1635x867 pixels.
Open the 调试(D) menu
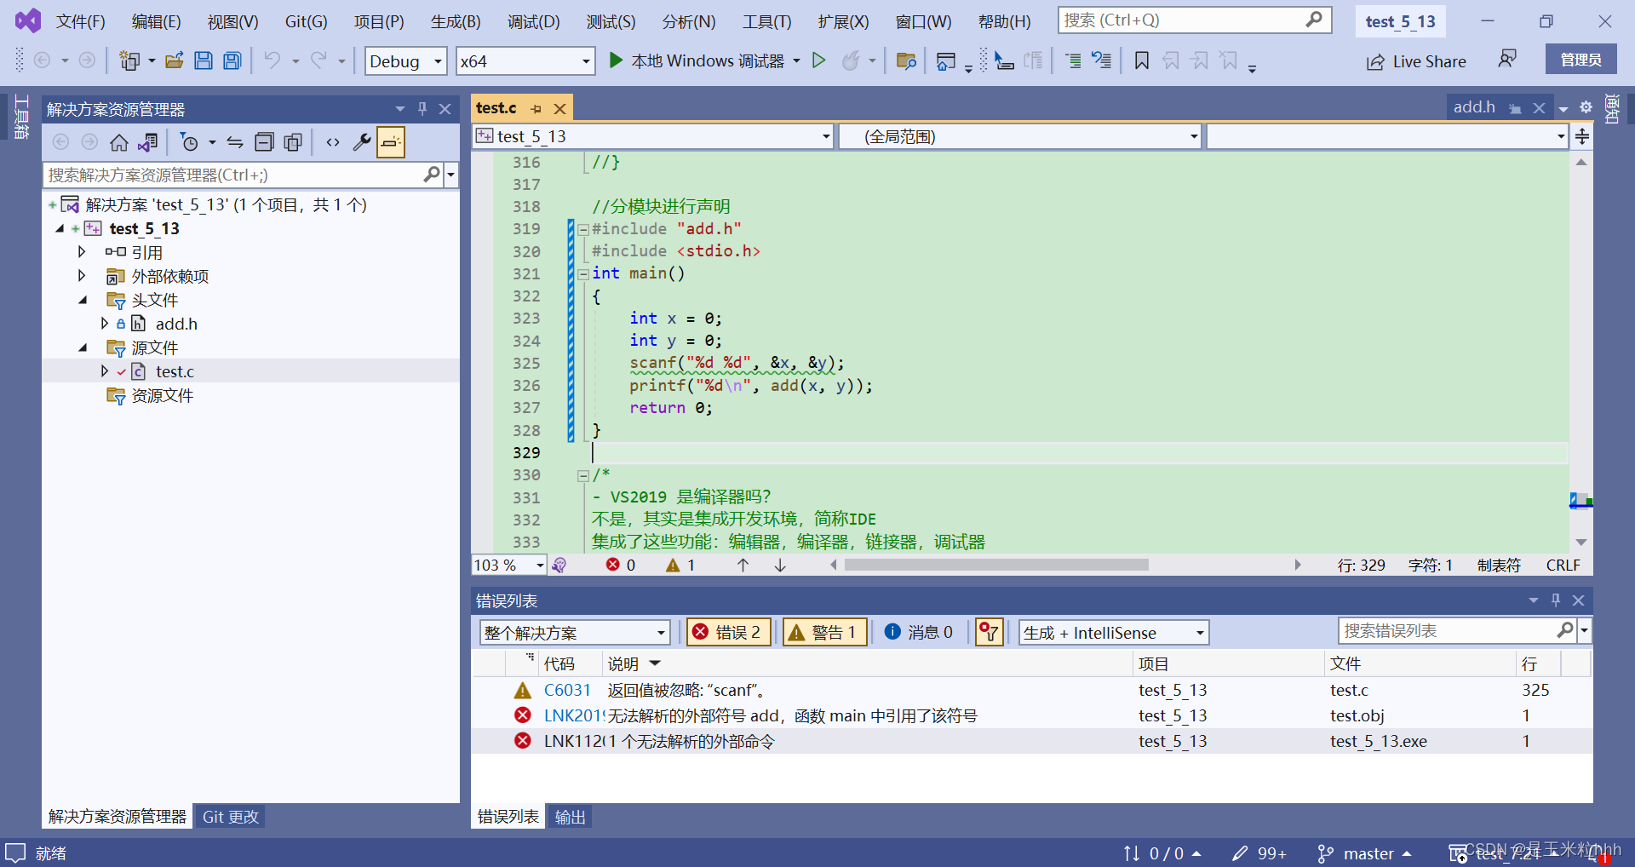[533, 21]
